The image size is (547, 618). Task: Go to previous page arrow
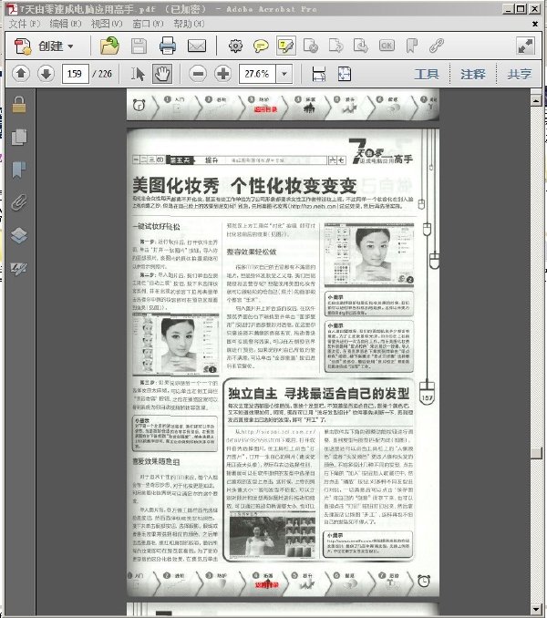(x=21, y=74)
